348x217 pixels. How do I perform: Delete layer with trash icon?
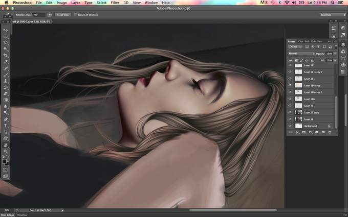(330, 132)
